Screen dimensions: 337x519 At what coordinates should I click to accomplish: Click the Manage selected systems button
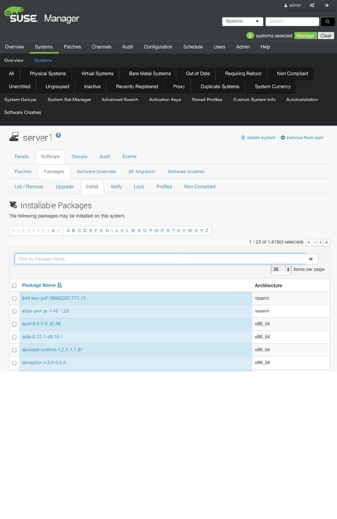pyautogui.click(x=305, y=36)
